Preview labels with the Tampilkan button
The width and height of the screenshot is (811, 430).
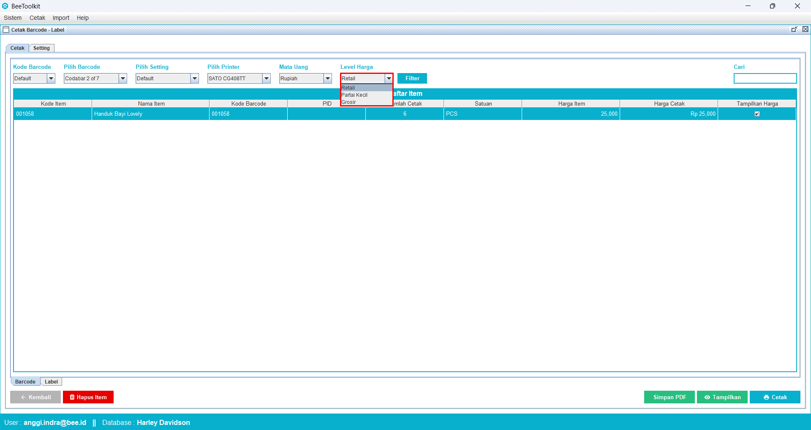pyautogui.click(x=722, y=397)
